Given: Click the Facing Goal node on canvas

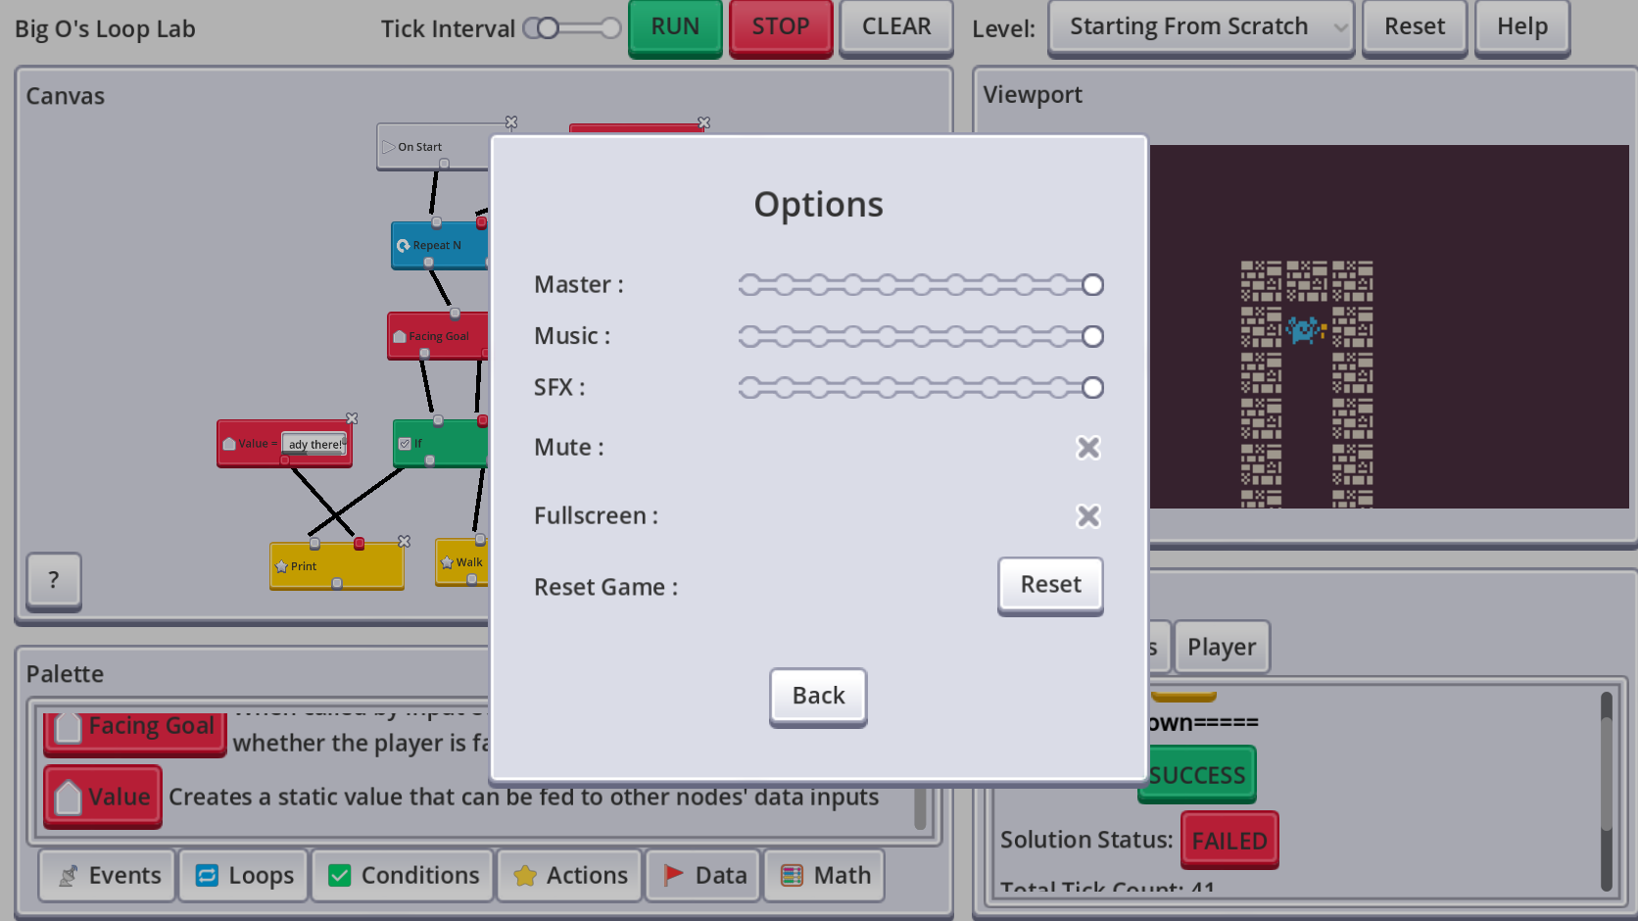Looking at the screenshot, I should [x=437, y=336].
